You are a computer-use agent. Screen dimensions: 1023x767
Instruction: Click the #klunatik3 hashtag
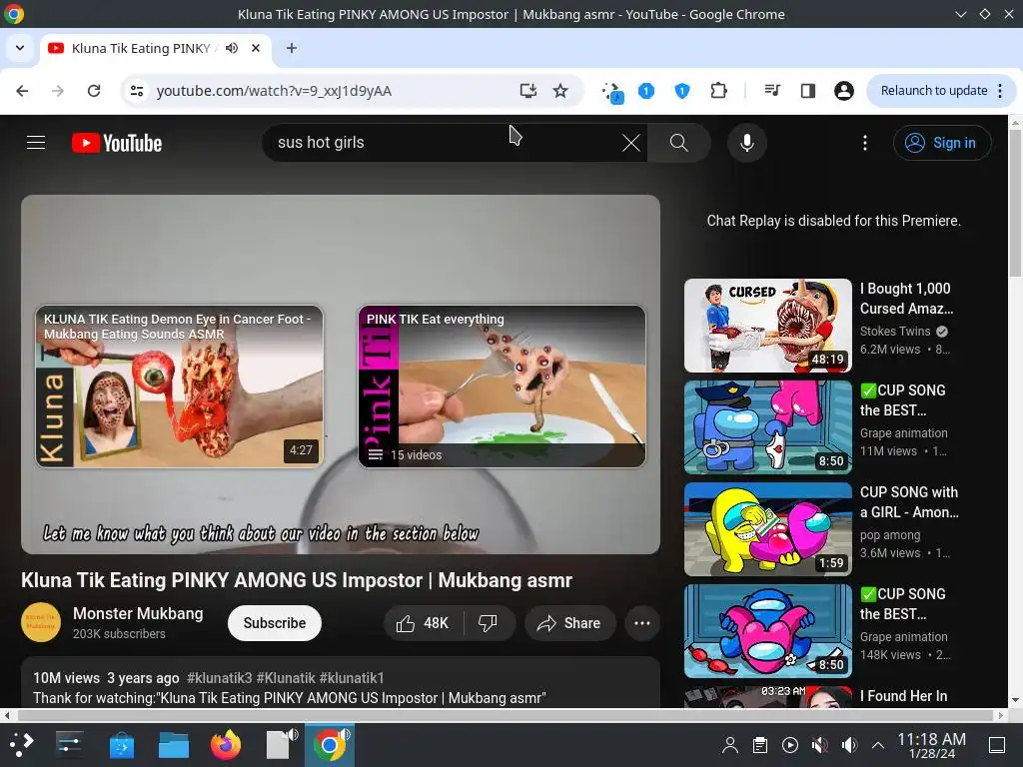[219, 678]
